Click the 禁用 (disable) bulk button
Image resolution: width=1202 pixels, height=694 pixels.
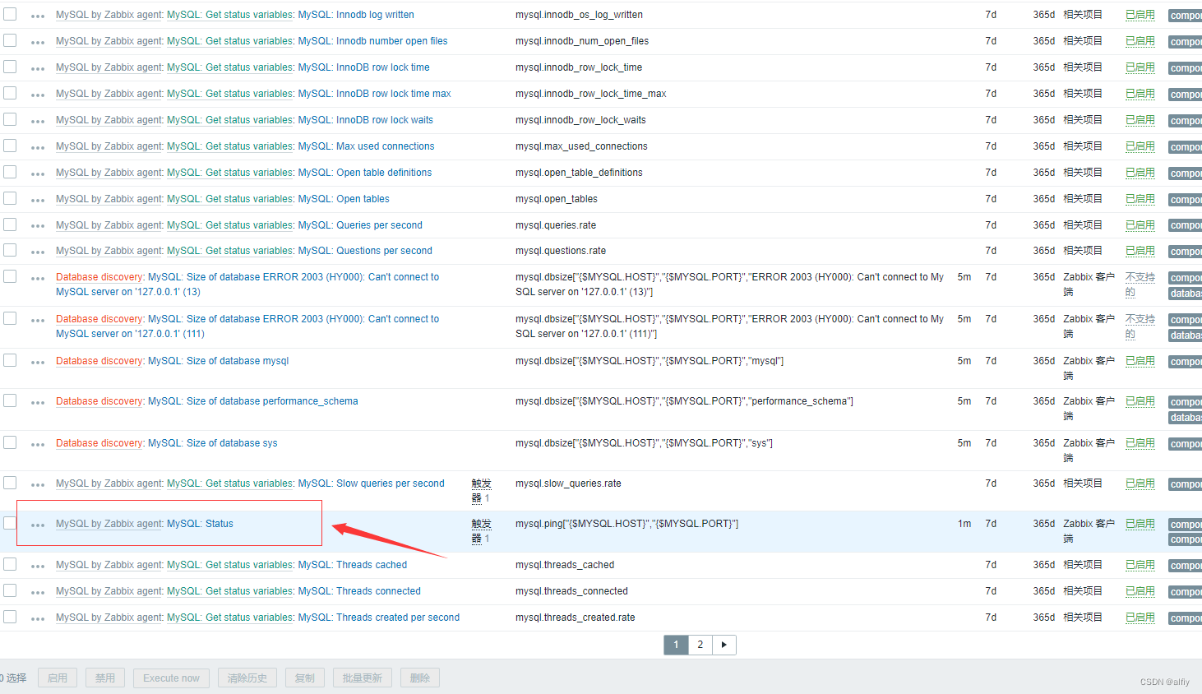coord(105,678)
